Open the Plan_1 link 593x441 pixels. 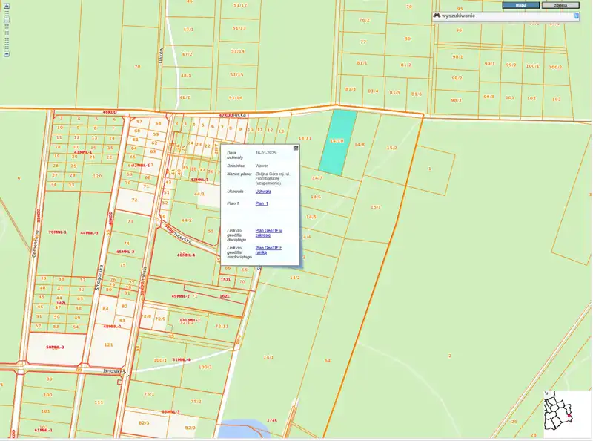(x=261, y=203)
